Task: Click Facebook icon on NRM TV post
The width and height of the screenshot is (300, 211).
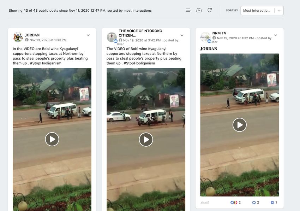Action: pyautogui.click(x=214, y=38)
